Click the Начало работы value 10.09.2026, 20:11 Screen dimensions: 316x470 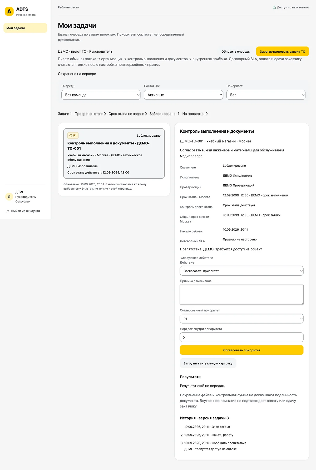point(235,230)
